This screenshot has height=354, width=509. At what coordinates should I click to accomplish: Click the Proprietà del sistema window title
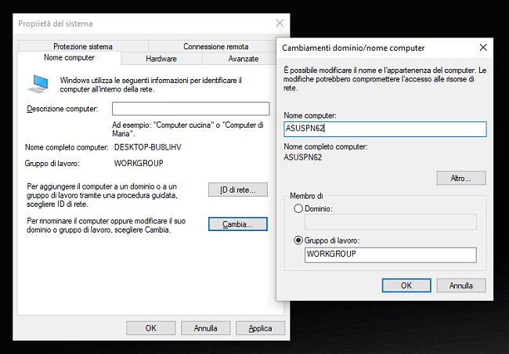click(x=55, y=23)
